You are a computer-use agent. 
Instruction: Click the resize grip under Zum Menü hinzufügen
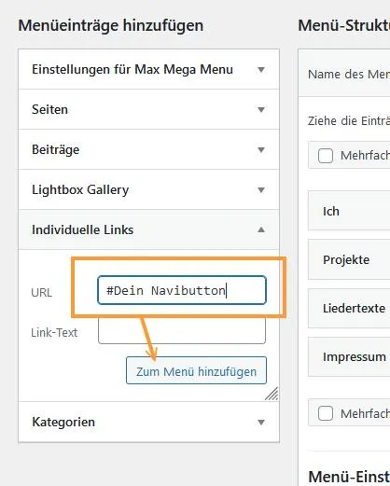coord(272,394)
